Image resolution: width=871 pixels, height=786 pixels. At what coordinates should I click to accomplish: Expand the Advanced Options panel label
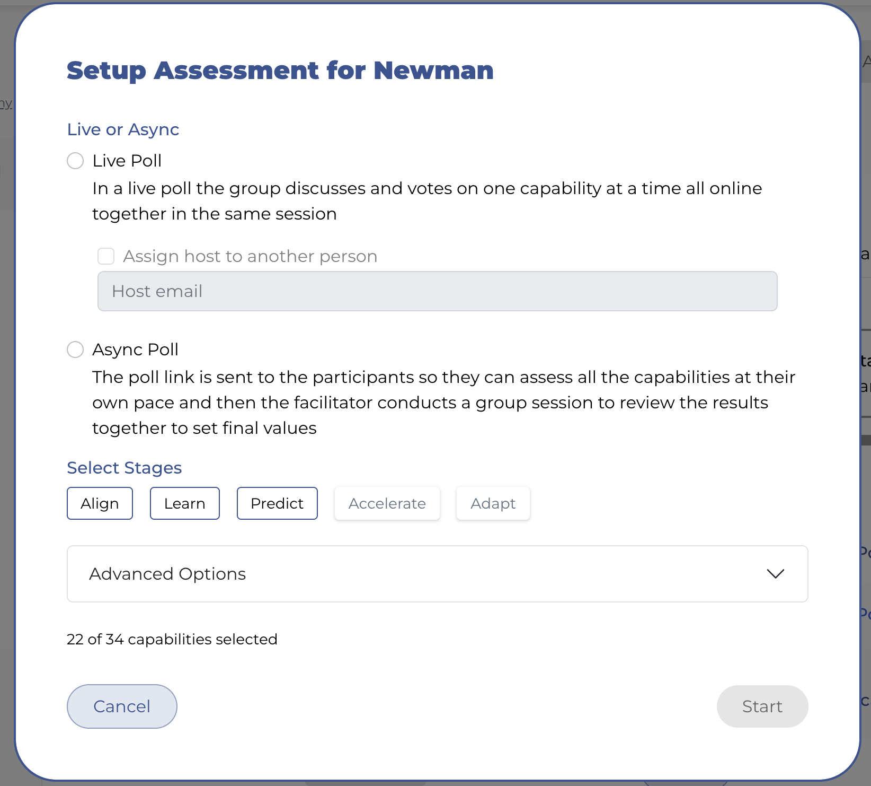click(167, 574)
